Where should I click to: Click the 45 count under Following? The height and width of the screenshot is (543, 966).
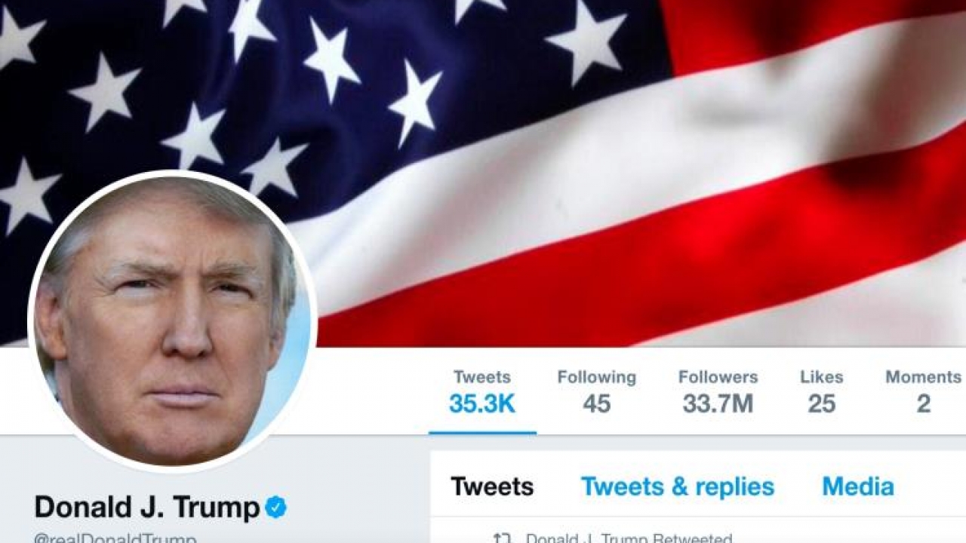(x=596, y=404)
